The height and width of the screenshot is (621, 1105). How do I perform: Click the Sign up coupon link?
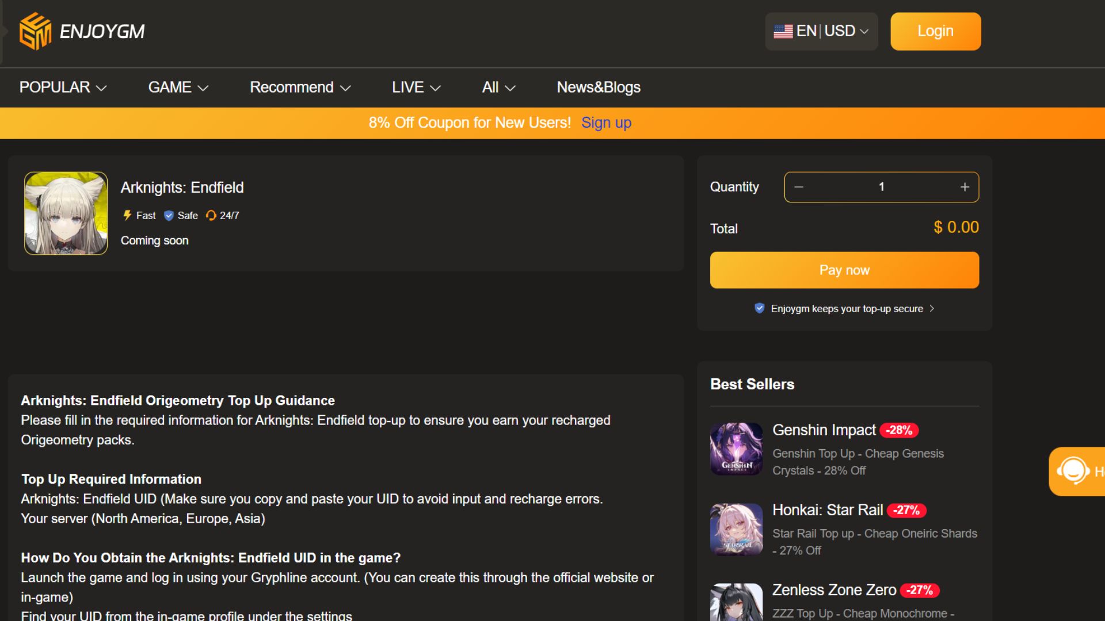click(x=606, y=123)
